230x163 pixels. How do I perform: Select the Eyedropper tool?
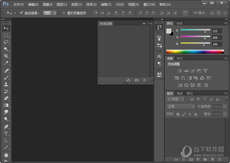coord(6,63)
